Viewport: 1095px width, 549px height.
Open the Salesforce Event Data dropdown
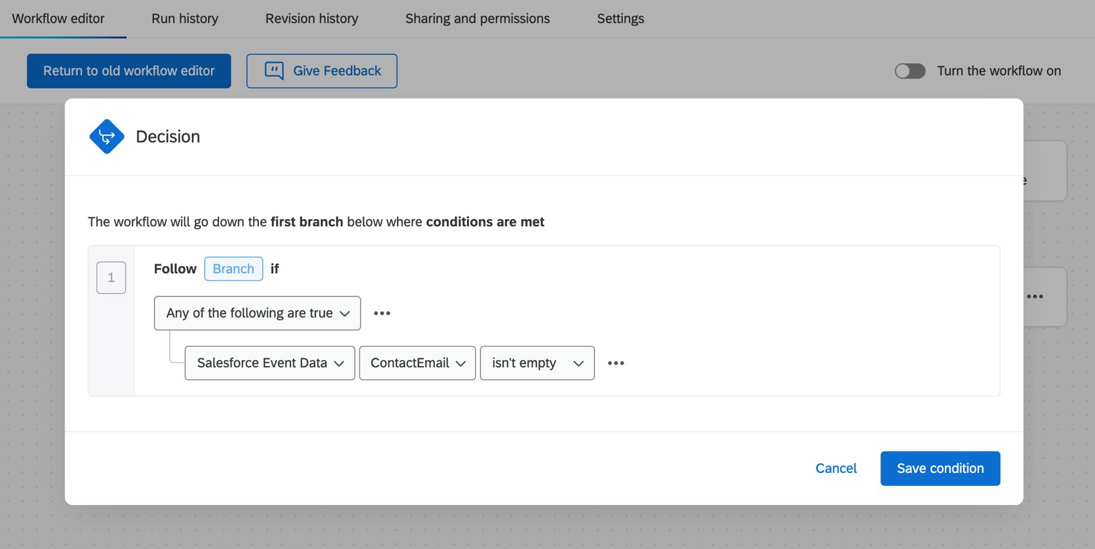tap(269, 363)
